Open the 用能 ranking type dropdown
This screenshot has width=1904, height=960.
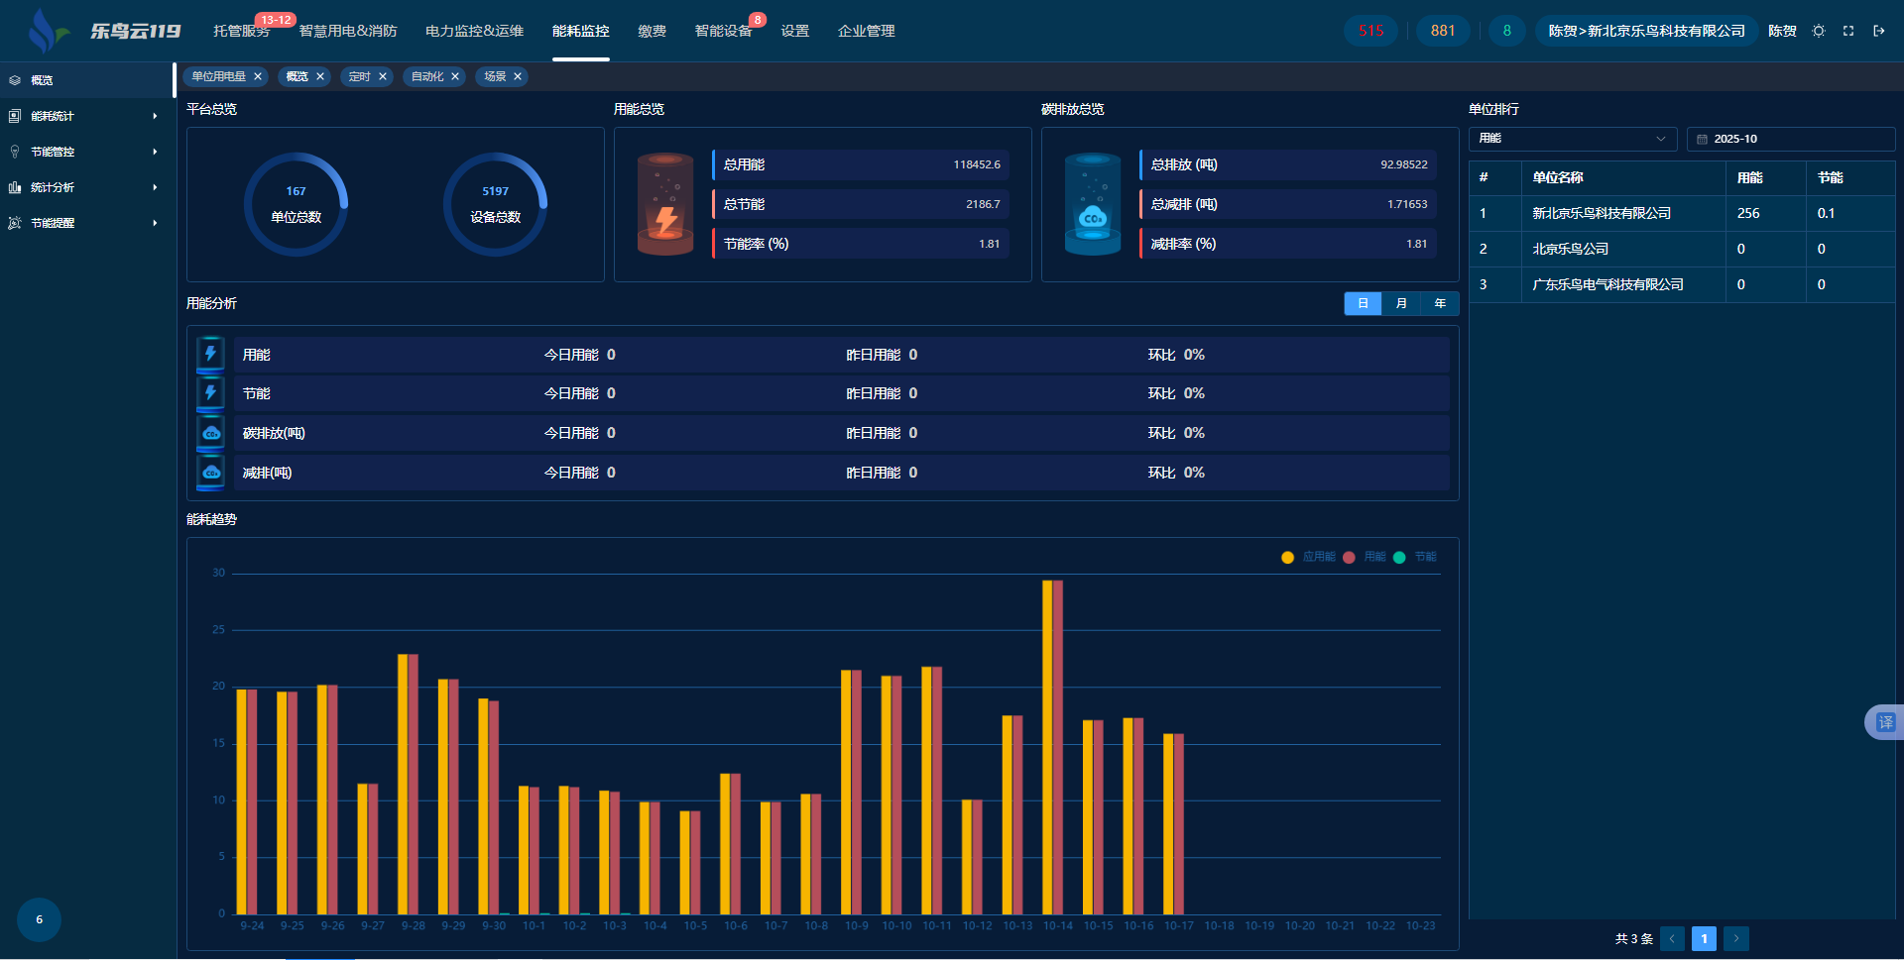click(x=1572, y=139)
